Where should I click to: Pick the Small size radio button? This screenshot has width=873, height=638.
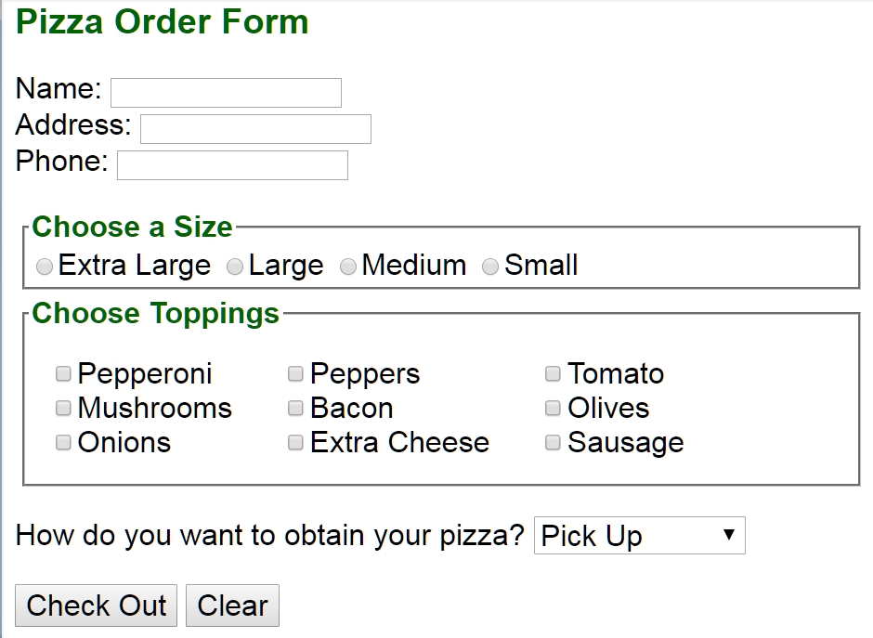(490, 267)
